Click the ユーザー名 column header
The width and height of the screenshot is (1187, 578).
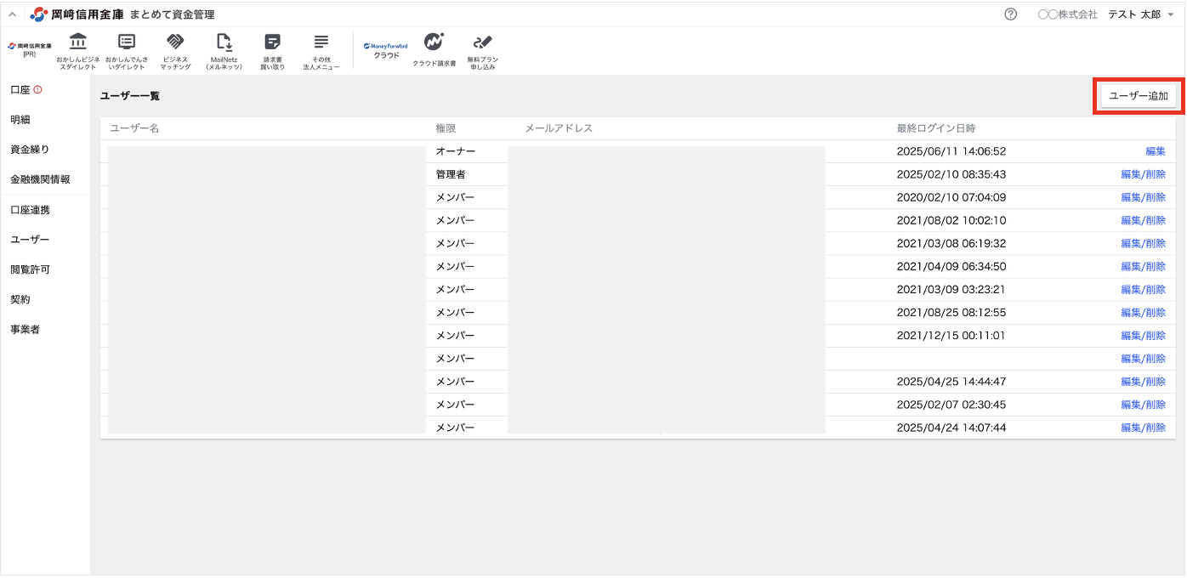tap(135, 128)
